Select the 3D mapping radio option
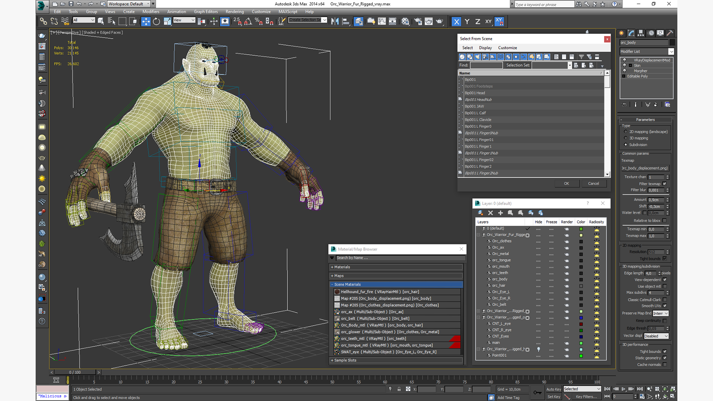Viewport: 713px width, 401px height. coord(626,138)
